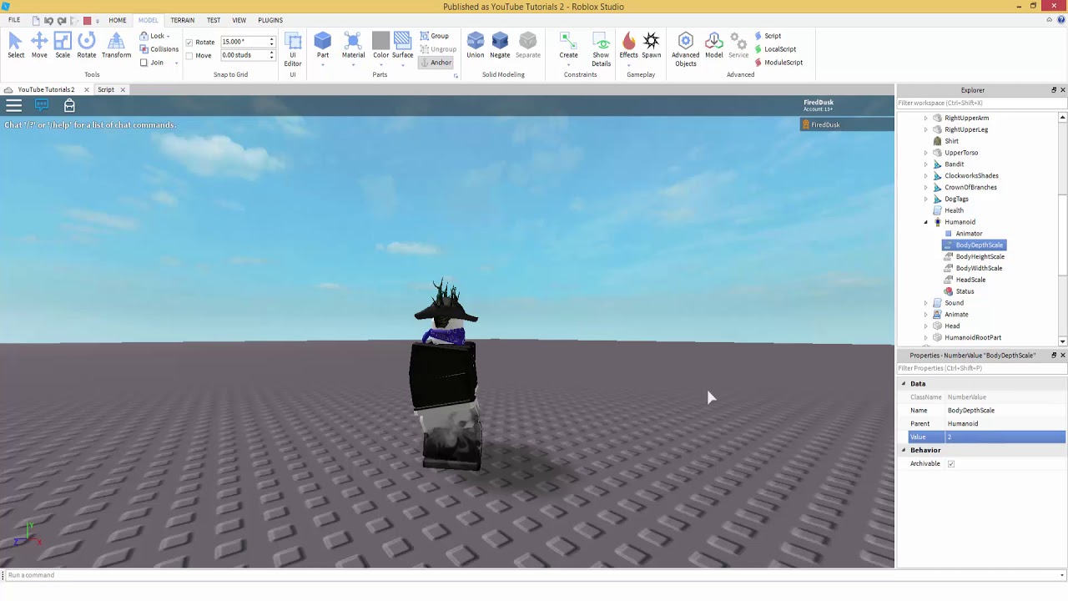Expand the Bandit tree node
Screen dimensions: 1068x601
925,164
